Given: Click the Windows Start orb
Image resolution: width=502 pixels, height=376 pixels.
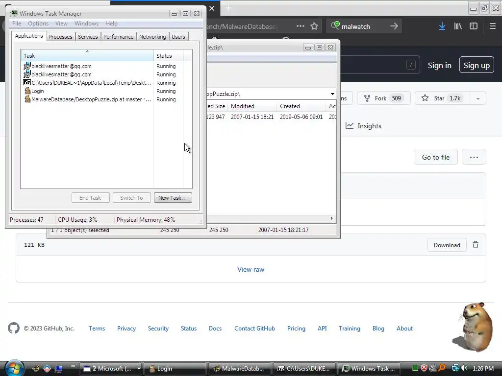Looking at the screenshot, I should pyautogui.click(x=15, y=368).
